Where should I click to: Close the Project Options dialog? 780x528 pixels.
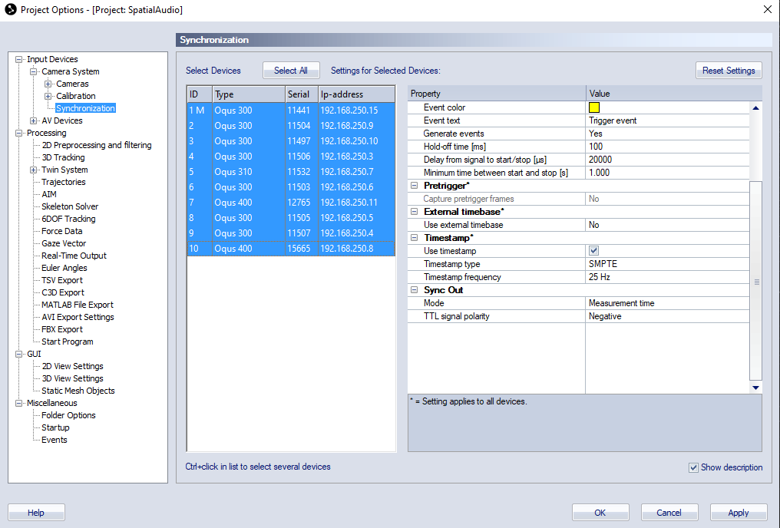(768, 9)
